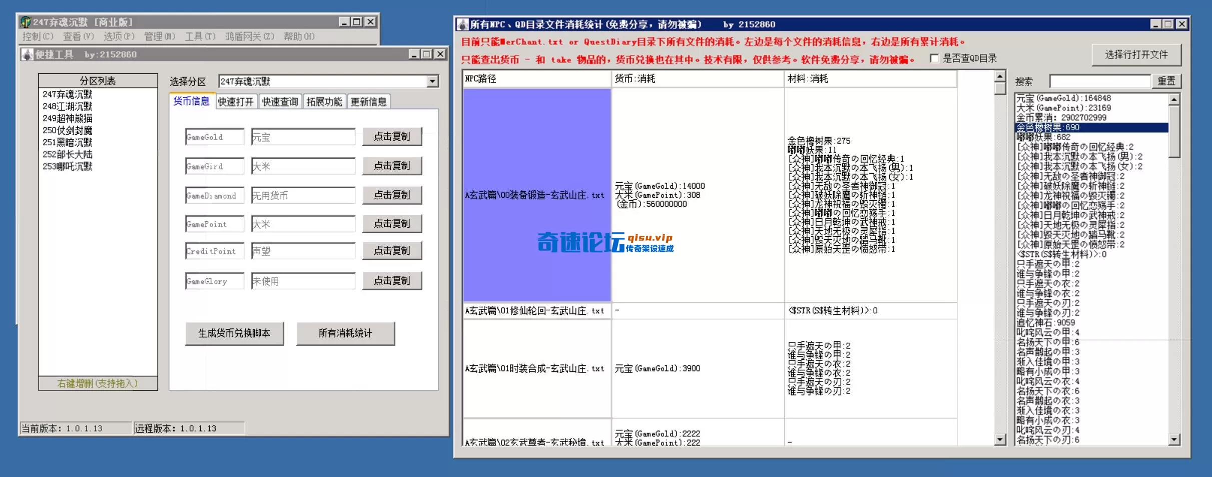Click the 所有消耗统计 button
Viewport: 1212px width, 477px height.
[345, 333]
